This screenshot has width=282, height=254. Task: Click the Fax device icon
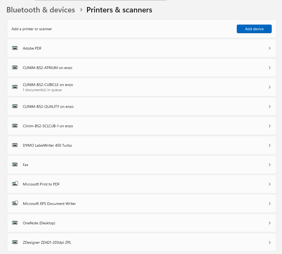coord(15,165)
